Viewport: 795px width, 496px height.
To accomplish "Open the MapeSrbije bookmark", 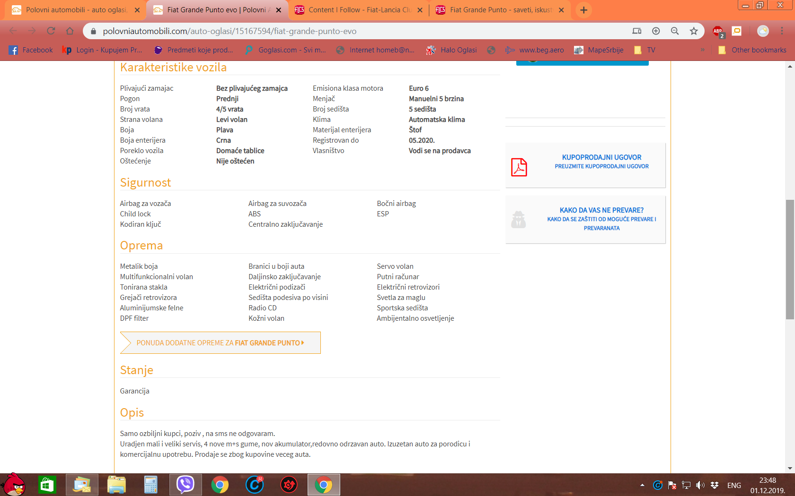I will coord(599,50).
